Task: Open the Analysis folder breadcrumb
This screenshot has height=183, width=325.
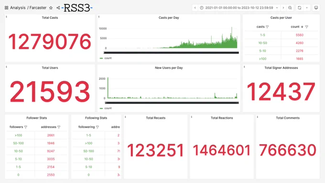Action: tap(18, 8)
